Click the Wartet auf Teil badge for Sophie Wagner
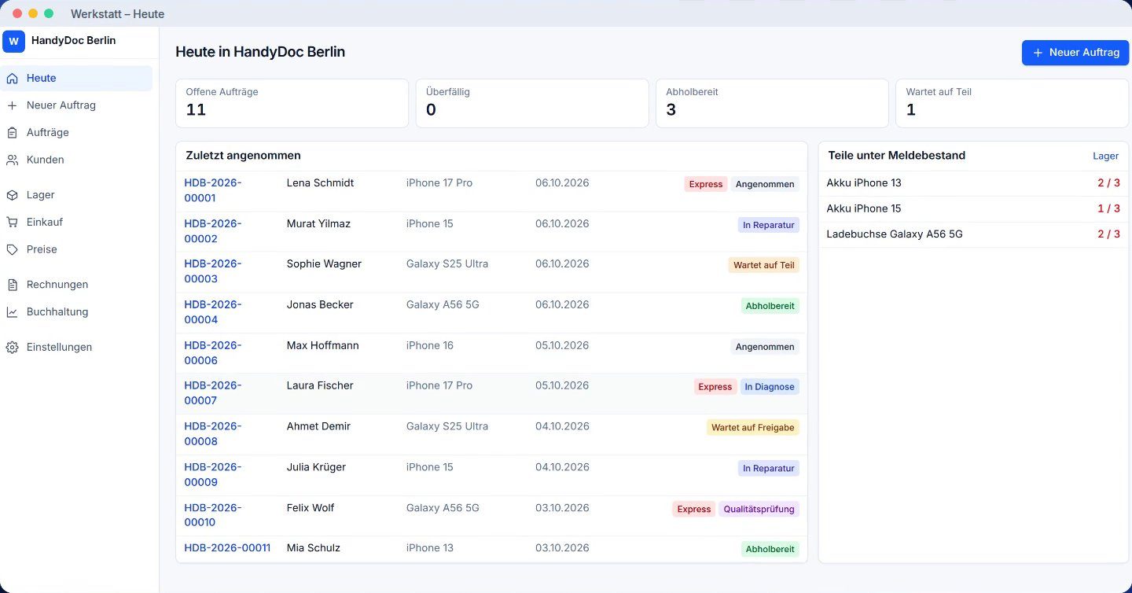This screenshot has width=1132, height=593. pos(764,265)
